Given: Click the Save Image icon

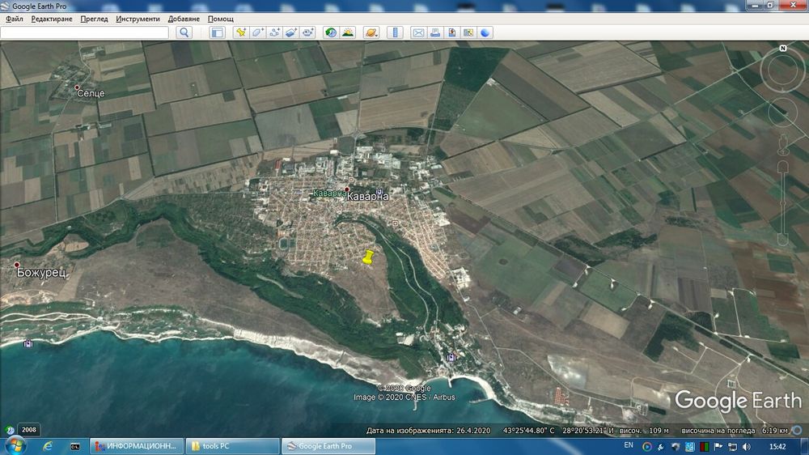Looking at the screenshot, I should point(451,32).
